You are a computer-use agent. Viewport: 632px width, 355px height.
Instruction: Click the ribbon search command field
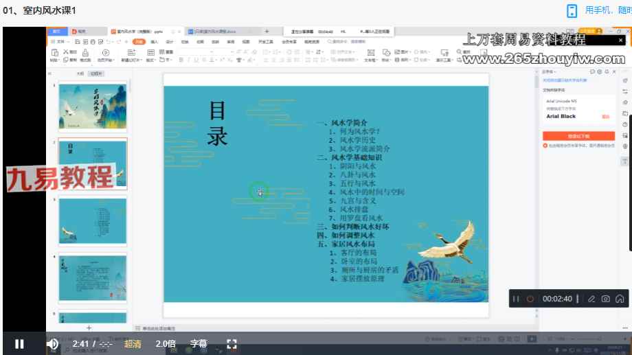click(347, 42)
